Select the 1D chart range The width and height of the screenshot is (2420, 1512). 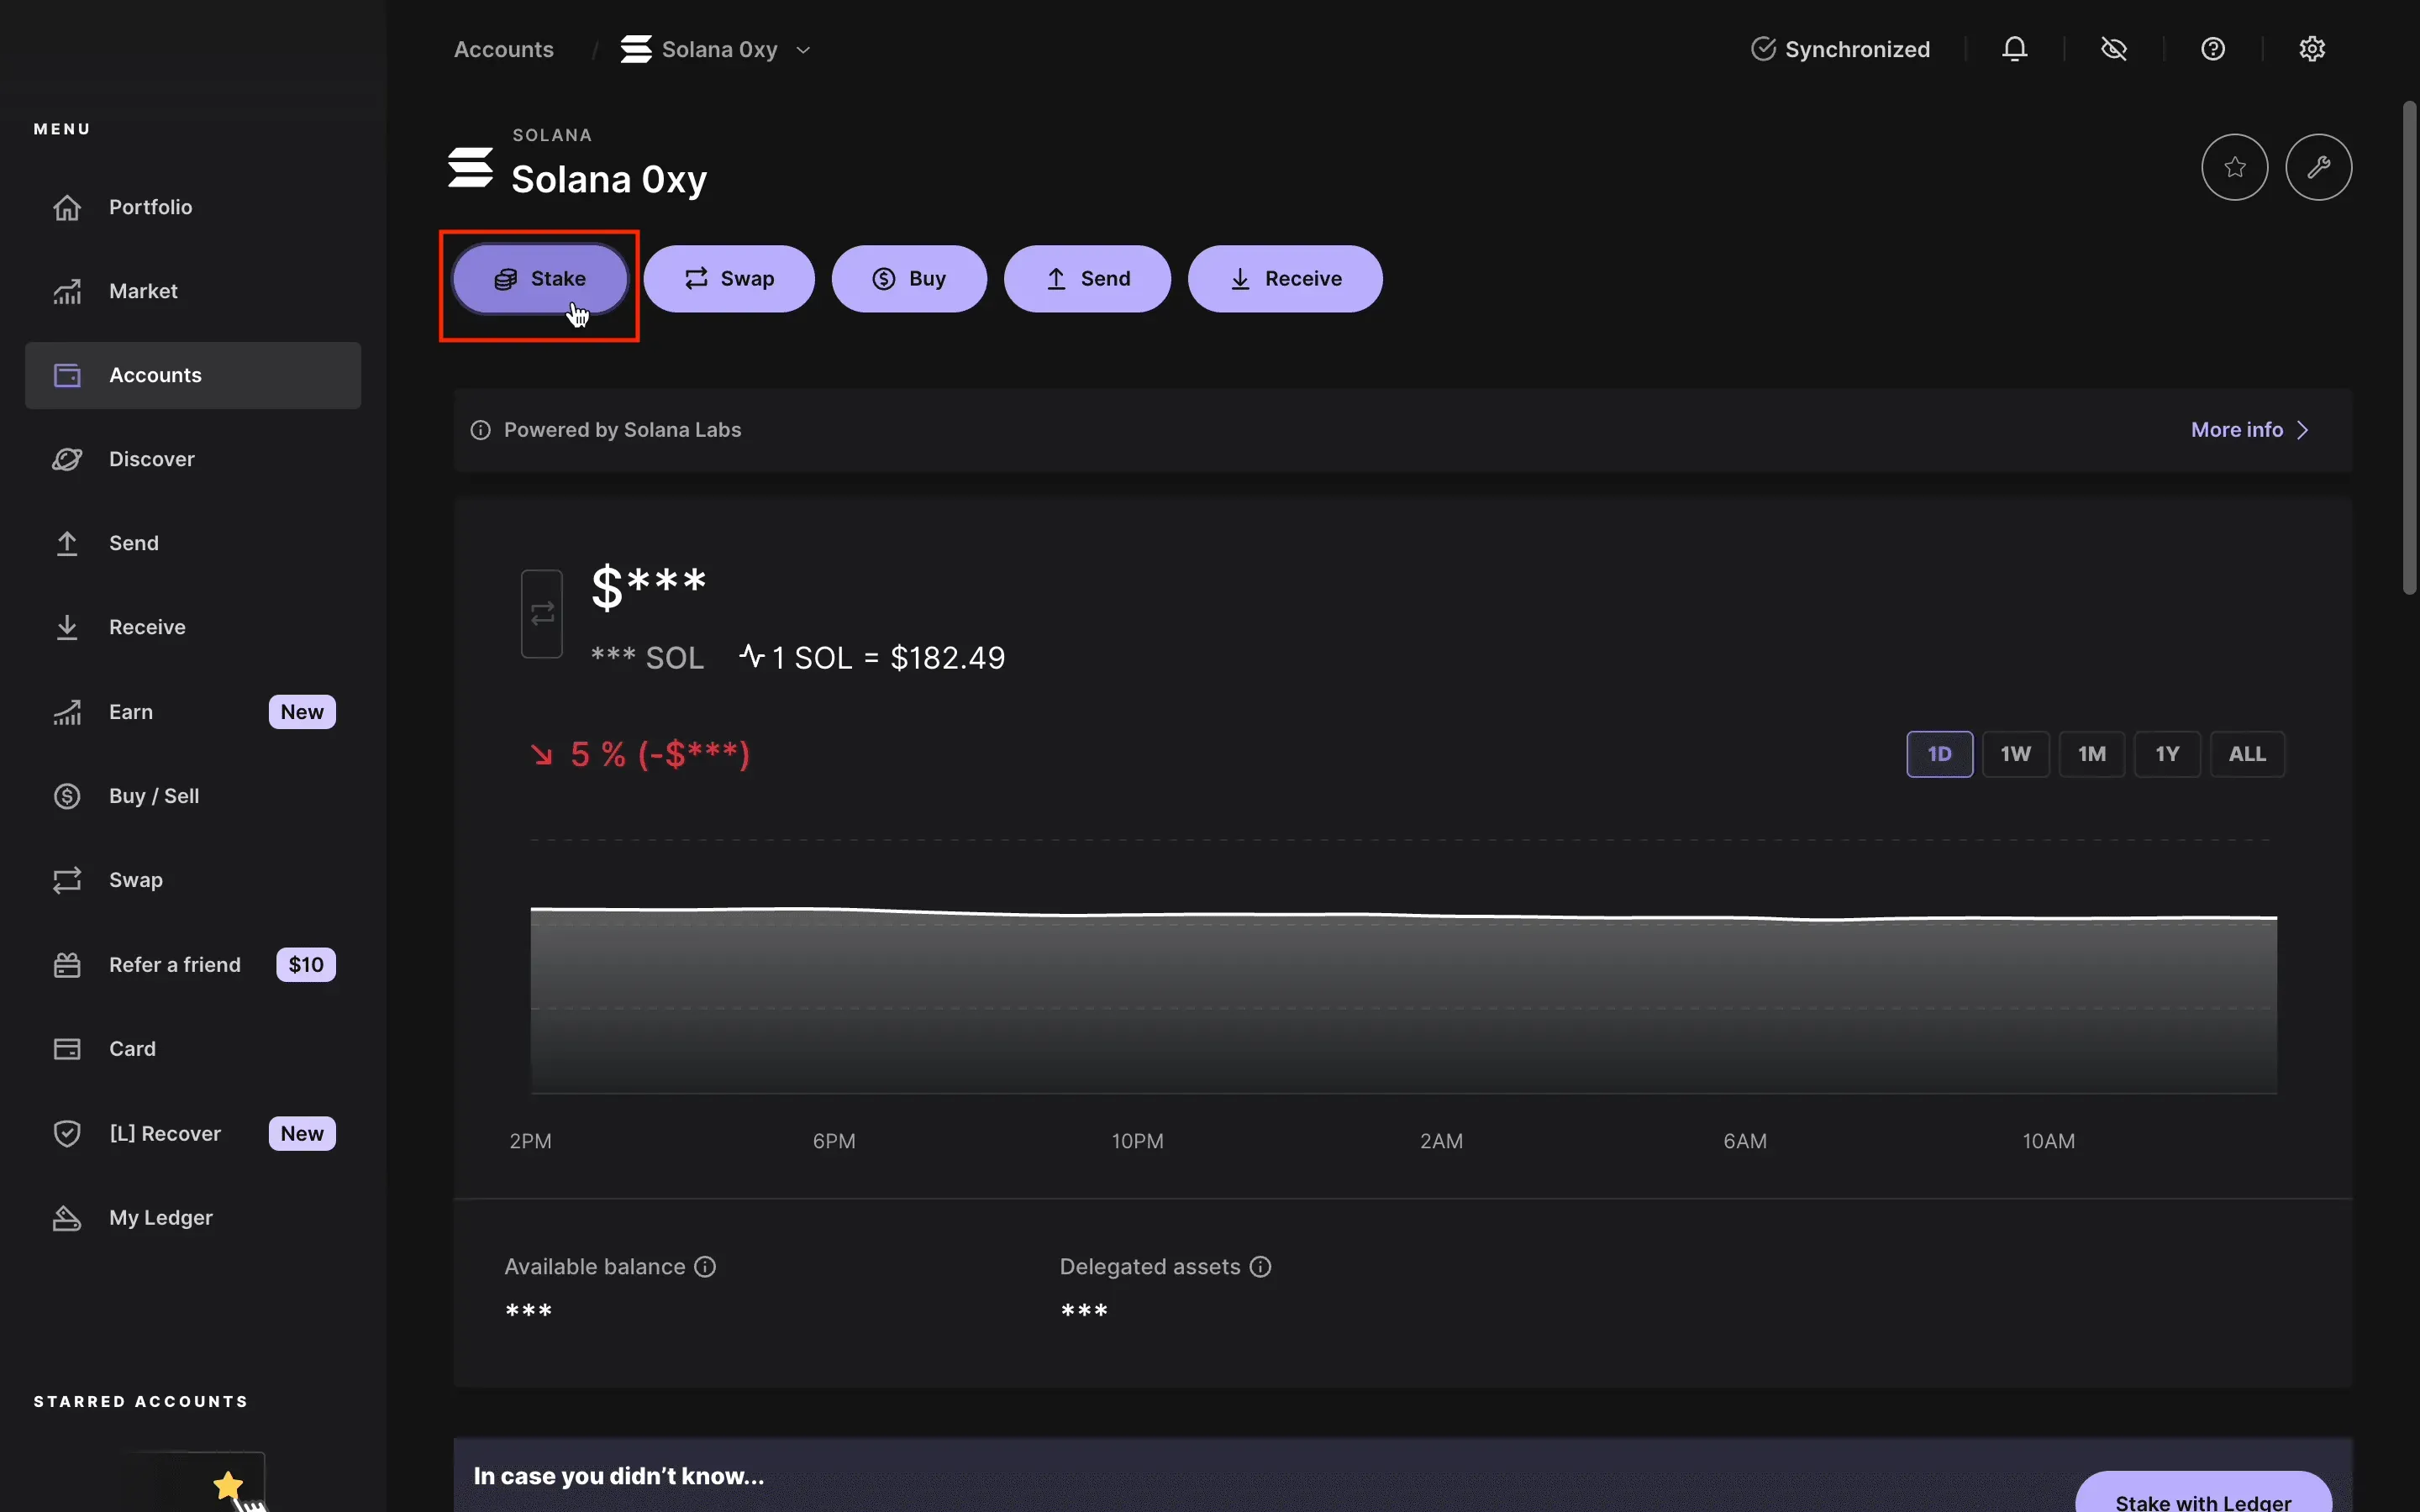(x=1939, y=754)
